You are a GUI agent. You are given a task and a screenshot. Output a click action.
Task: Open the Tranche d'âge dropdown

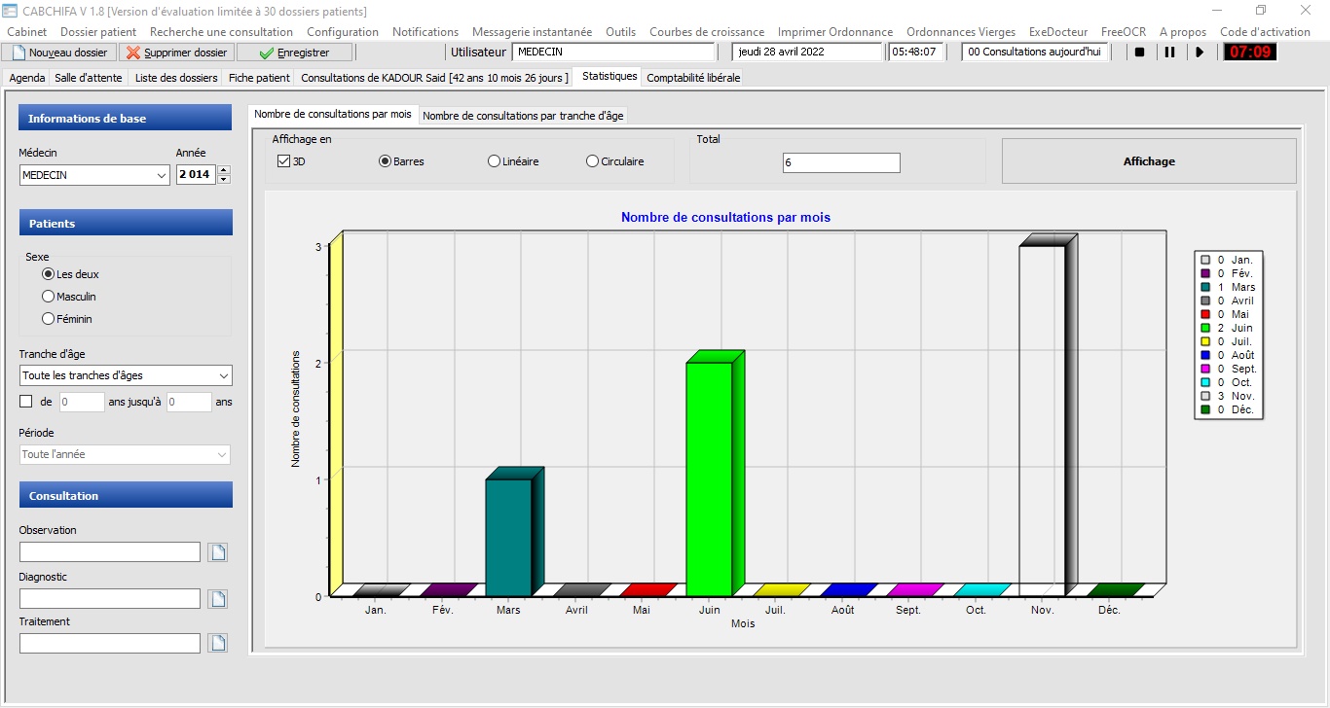pos(223,375)
